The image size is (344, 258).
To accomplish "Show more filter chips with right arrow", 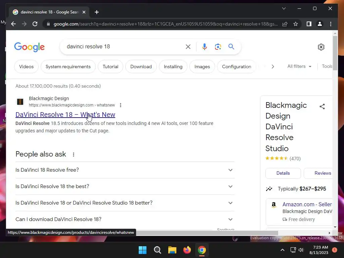I will 273,67.
